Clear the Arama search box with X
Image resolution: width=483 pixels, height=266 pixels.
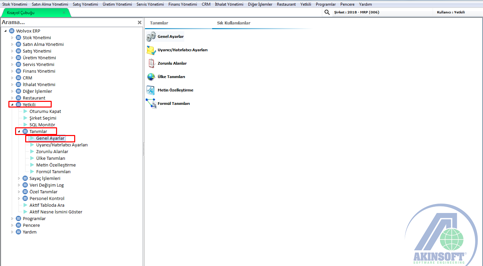point(140,22)
